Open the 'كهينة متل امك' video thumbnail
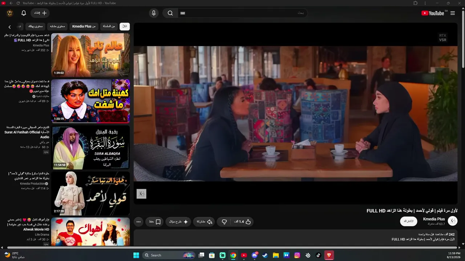 click(x=90, y=101)
